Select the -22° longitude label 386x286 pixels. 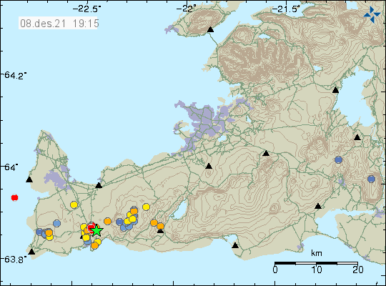point(187,9)
